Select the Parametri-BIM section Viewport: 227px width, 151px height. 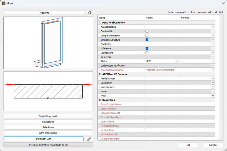pos(44,139)
